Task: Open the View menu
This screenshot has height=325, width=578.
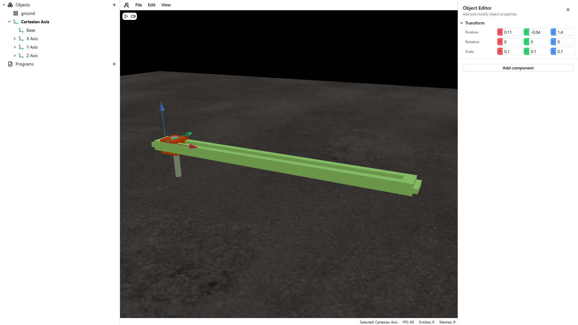Action: click(x=166, y=5)
